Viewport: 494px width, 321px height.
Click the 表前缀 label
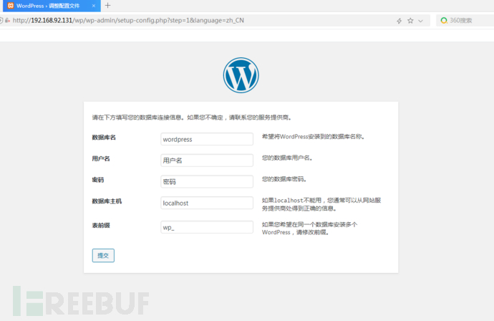[x=101, y=226]
